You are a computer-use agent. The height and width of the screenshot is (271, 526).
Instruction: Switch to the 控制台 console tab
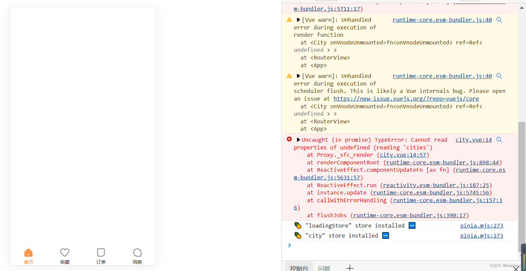click(x=299, y=268)
